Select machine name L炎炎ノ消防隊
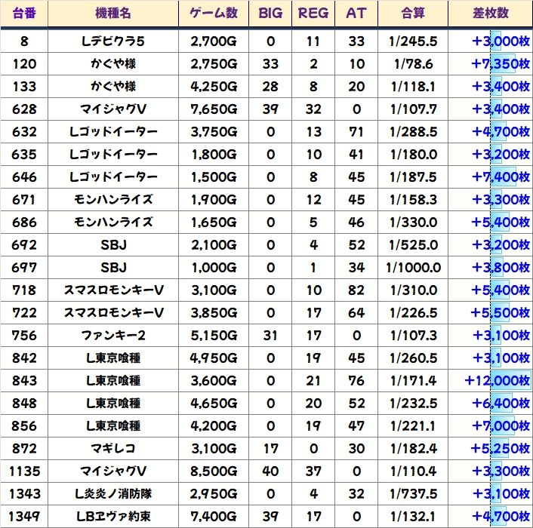 pos(112,494)
